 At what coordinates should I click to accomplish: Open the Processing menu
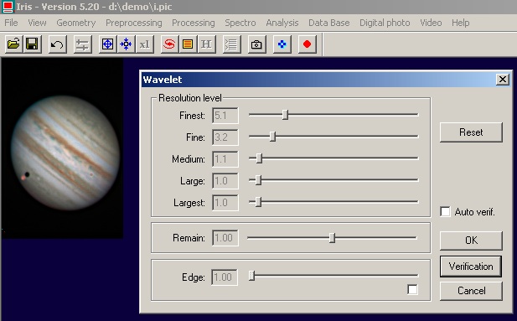pos(194,23)
